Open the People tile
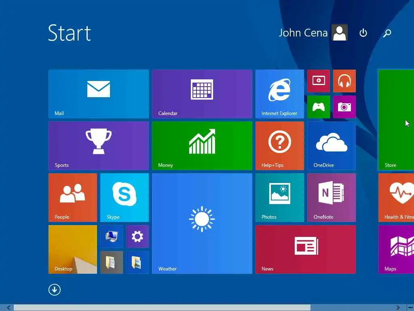 (73, 198)
